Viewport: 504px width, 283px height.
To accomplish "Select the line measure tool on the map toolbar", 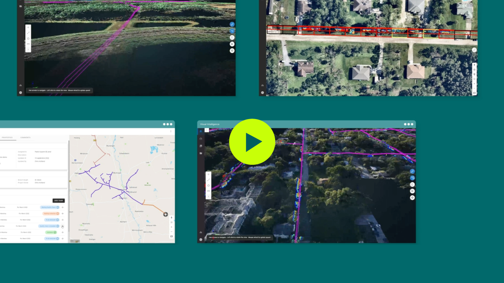I will click(x=208, y=180).
